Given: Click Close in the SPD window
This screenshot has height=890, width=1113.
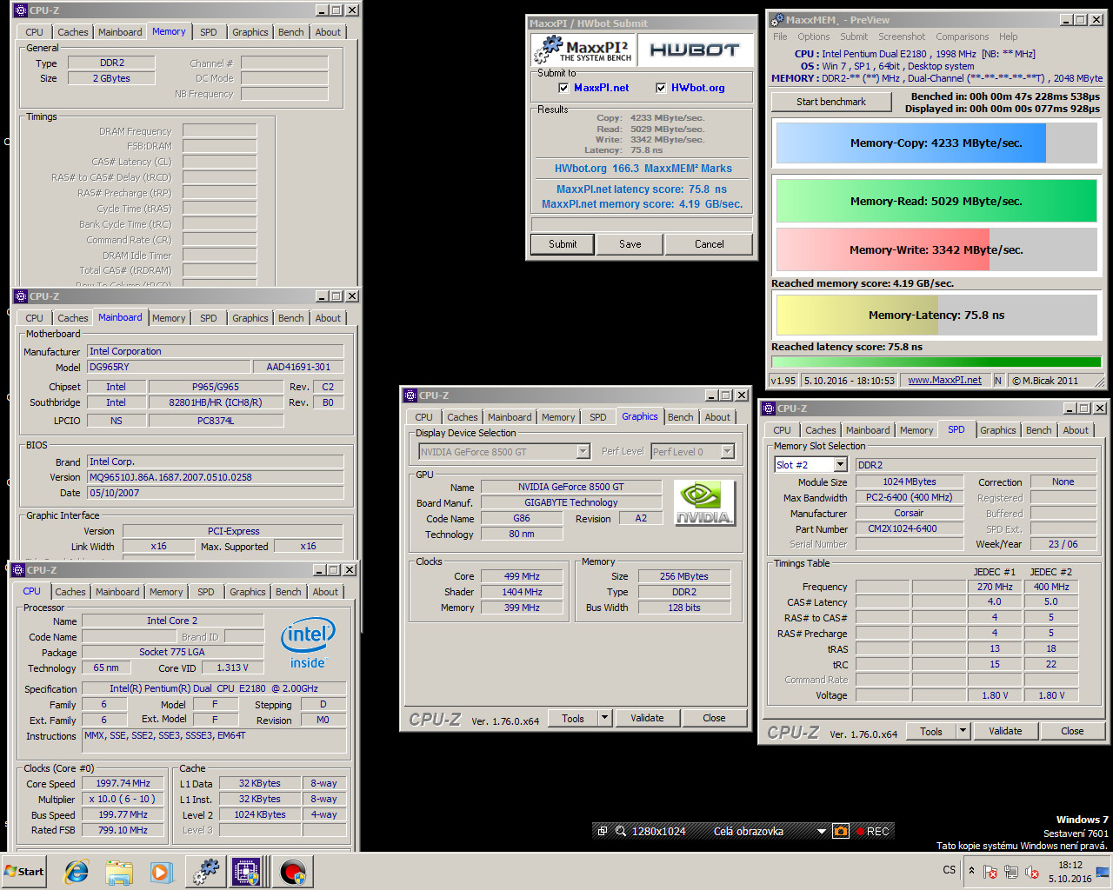Looking at the screenshot, I should [x=1072, y=731].
